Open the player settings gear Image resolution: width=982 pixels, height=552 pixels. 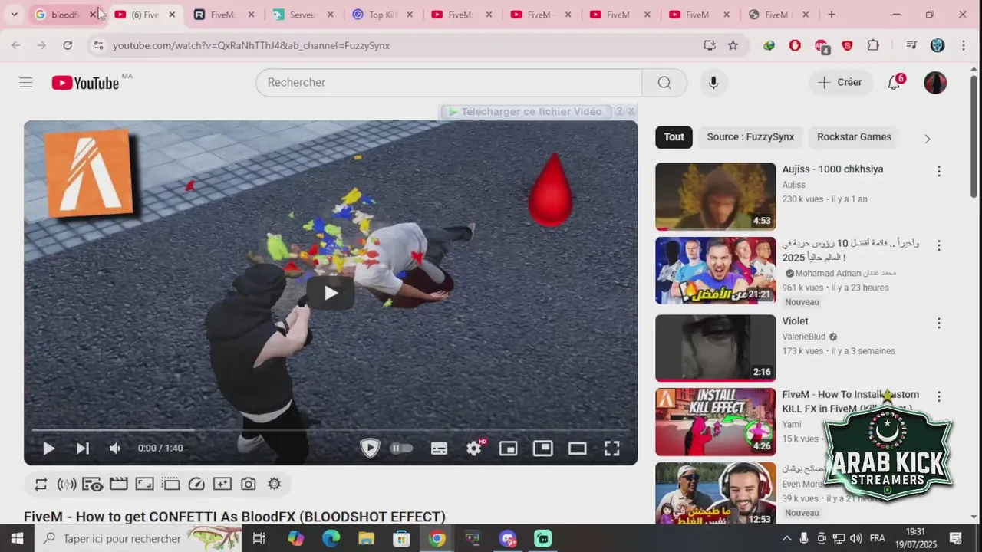[x=474, y=449]
